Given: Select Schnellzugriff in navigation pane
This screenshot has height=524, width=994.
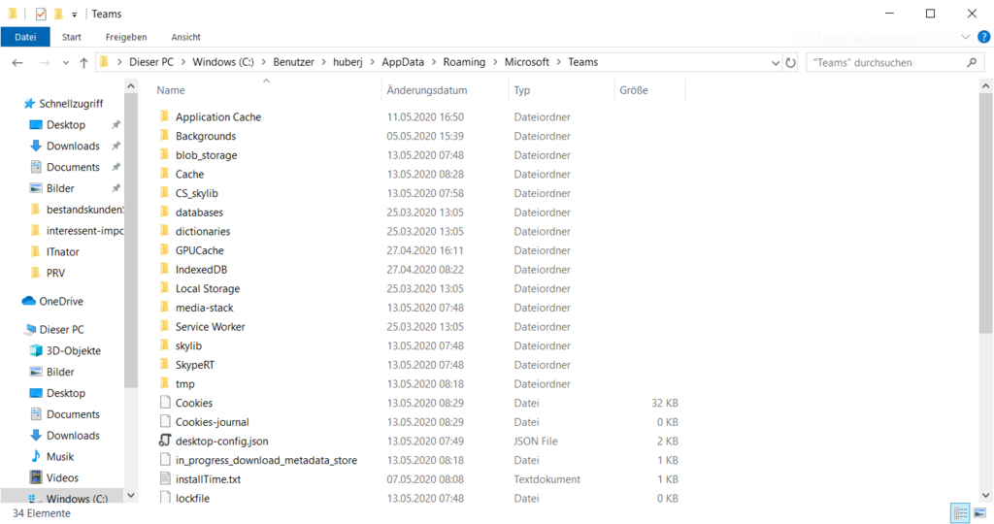Looking at the screenshot, I should (x=71, y=103).
